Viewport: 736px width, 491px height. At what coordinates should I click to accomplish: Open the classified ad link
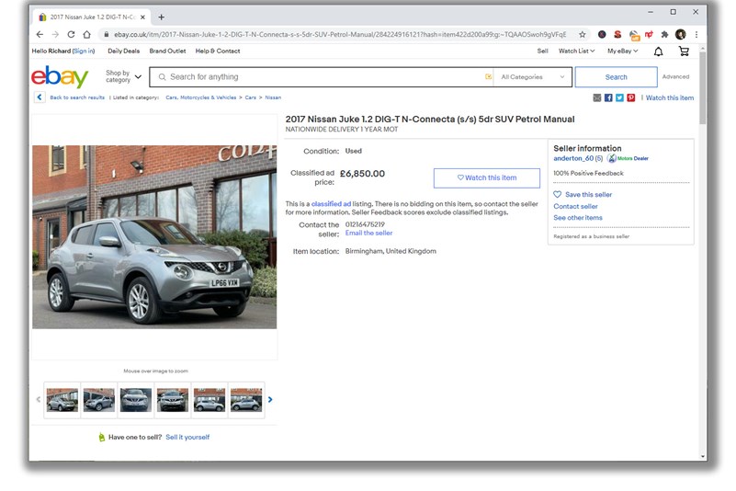(331, 204)
